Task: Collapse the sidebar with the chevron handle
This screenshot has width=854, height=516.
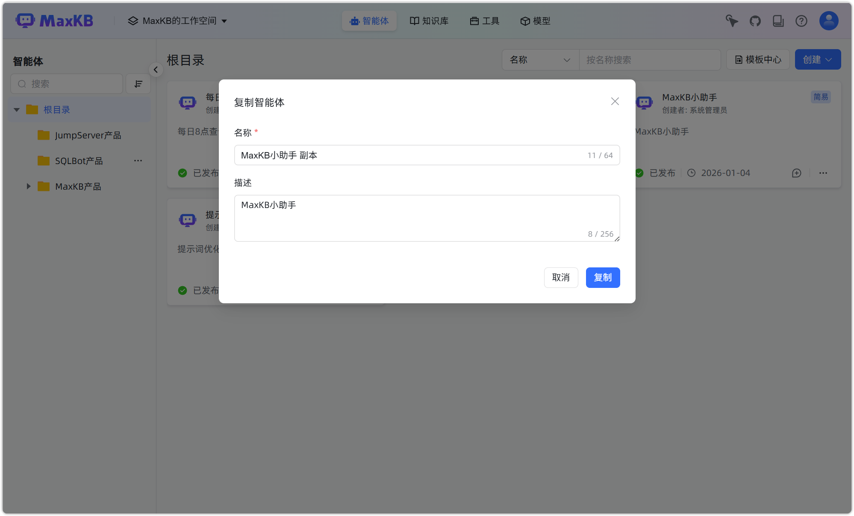Action: 156,69
